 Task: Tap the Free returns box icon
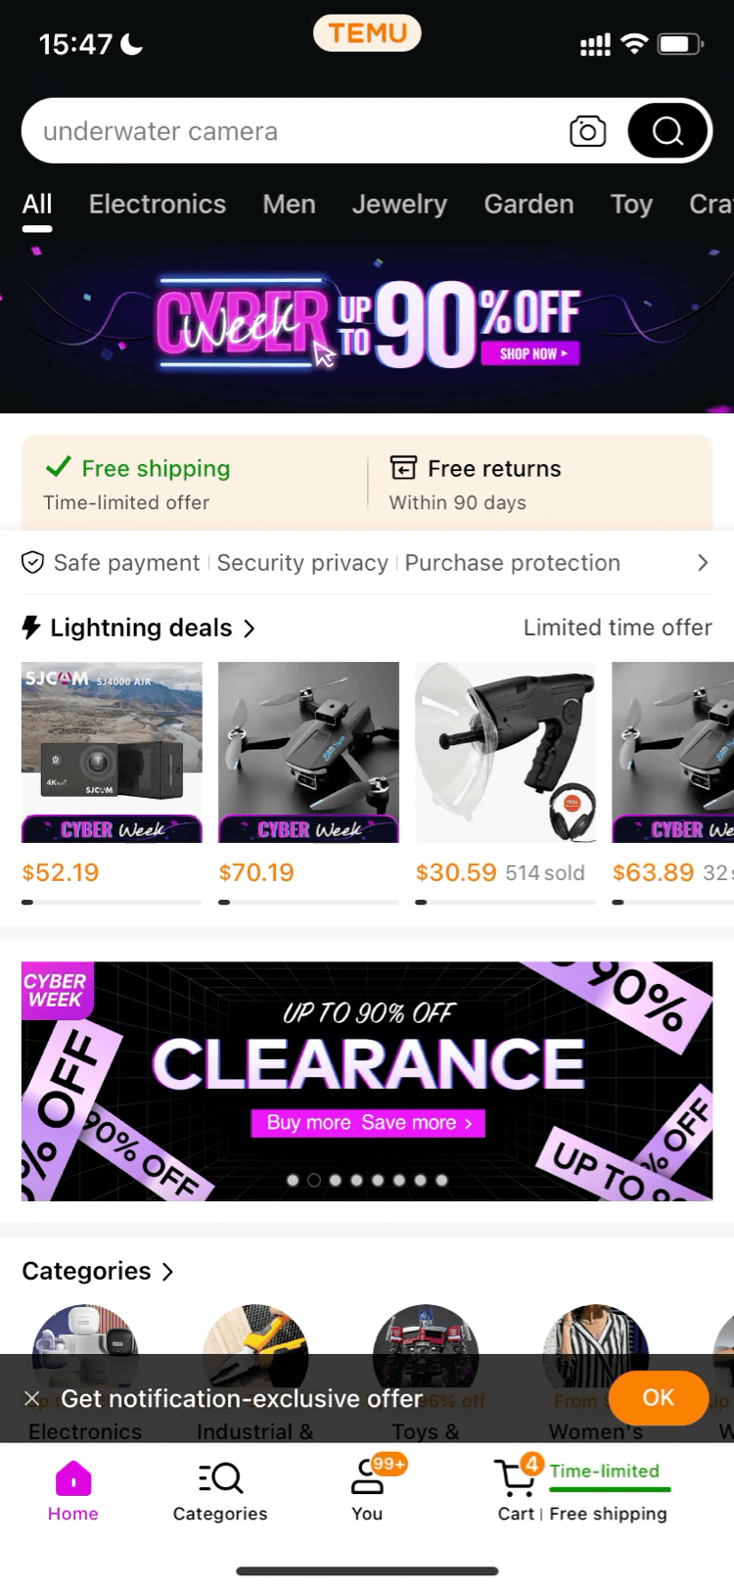(x=403, y=468)
